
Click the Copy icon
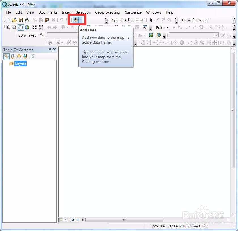point(41,20)
